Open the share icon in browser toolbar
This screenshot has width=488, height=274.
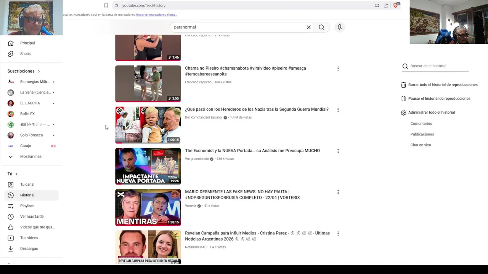click(386, 5)
